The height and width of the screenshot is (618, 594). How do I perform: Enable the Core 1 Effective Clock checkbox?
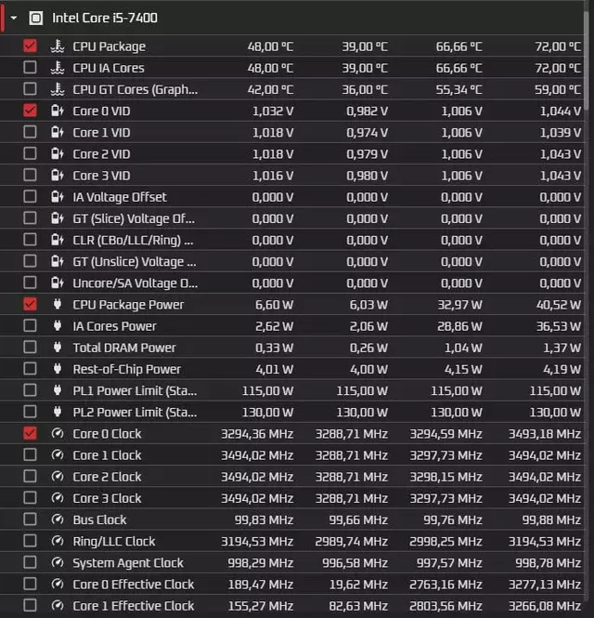pos(30,605)
